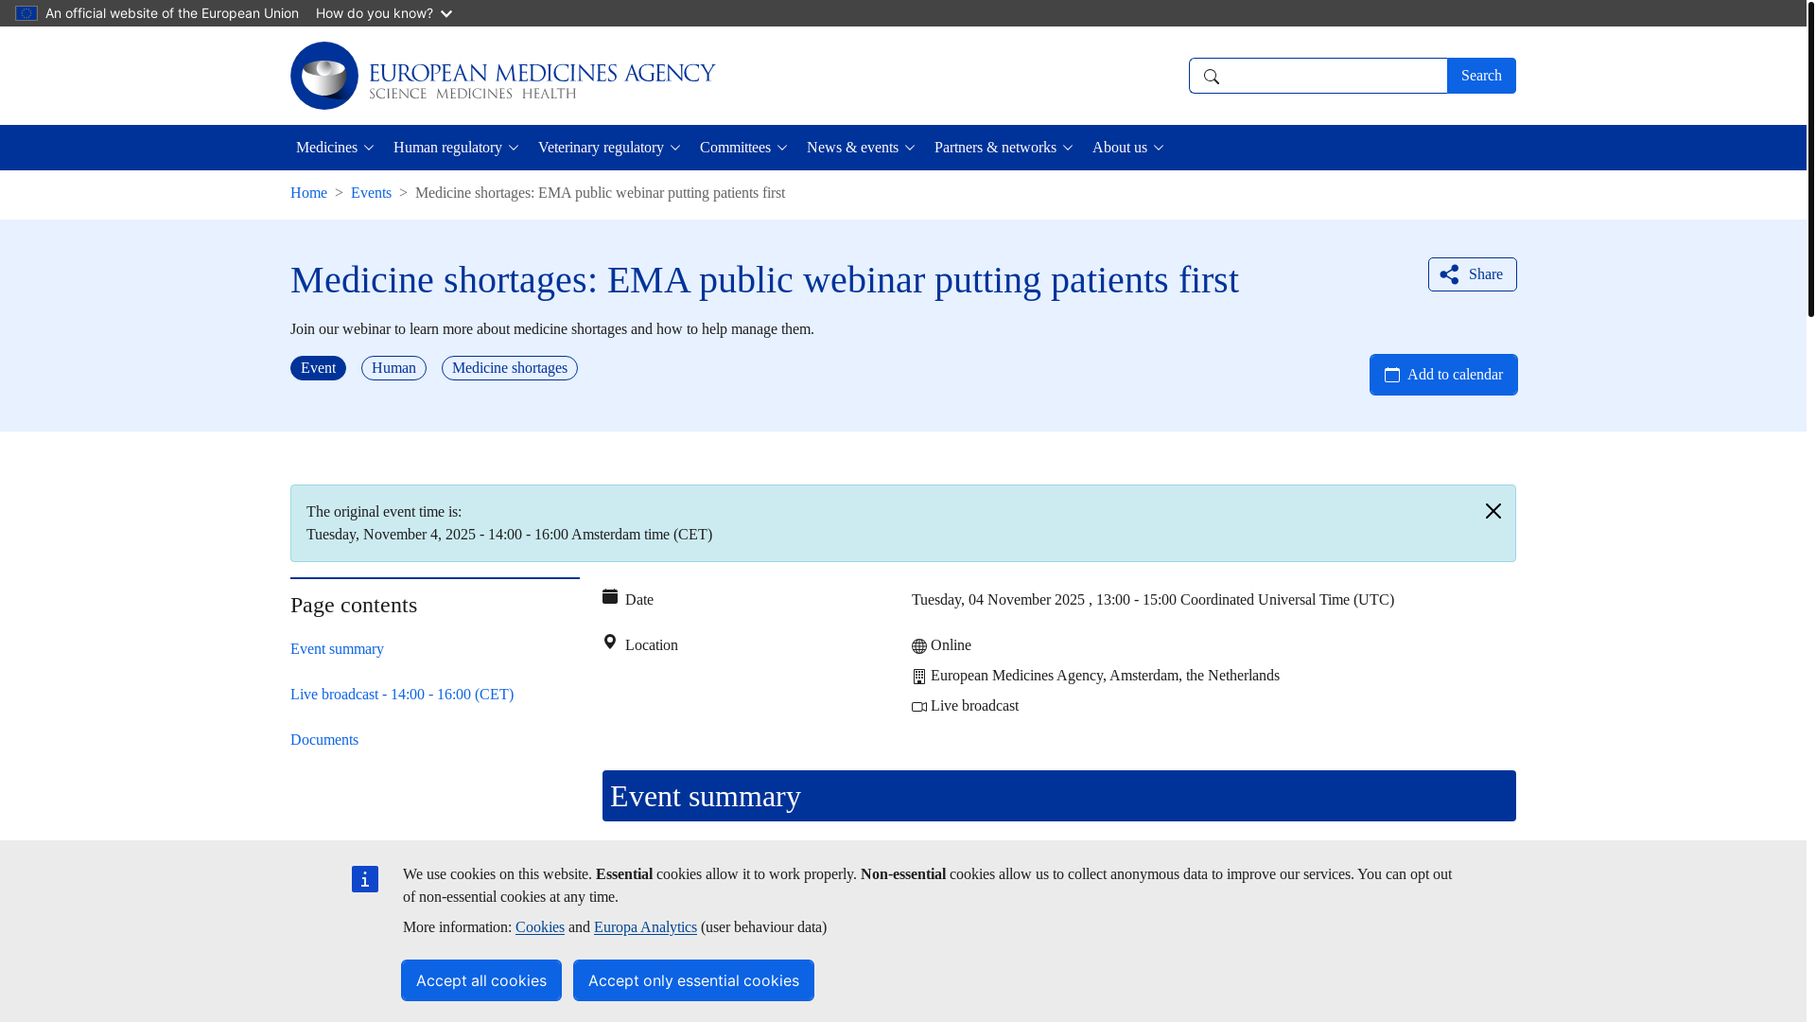Click the video icon beside Live broadcast

click(x=919, y=707)
